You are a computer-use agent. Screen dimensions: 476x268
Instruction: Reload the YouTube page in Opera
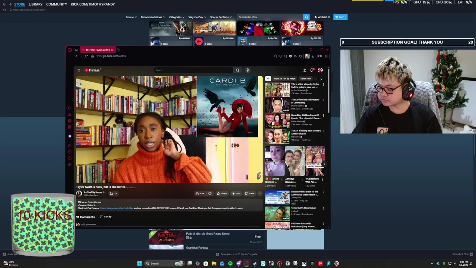[86, 56]
